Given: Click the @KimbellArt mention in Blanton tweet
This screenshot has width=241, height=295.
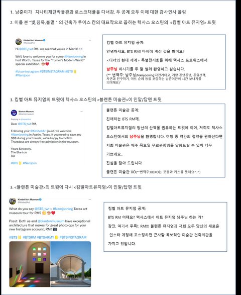Looking at the screenshot, I should pyautogui.click(x=38, y=131).
